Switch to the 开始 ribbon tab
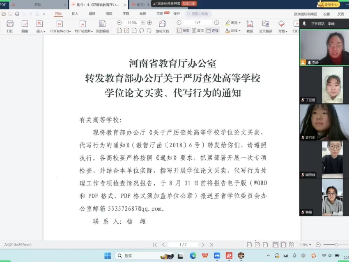The image size is (349, 262). click(x=58, y=14)
